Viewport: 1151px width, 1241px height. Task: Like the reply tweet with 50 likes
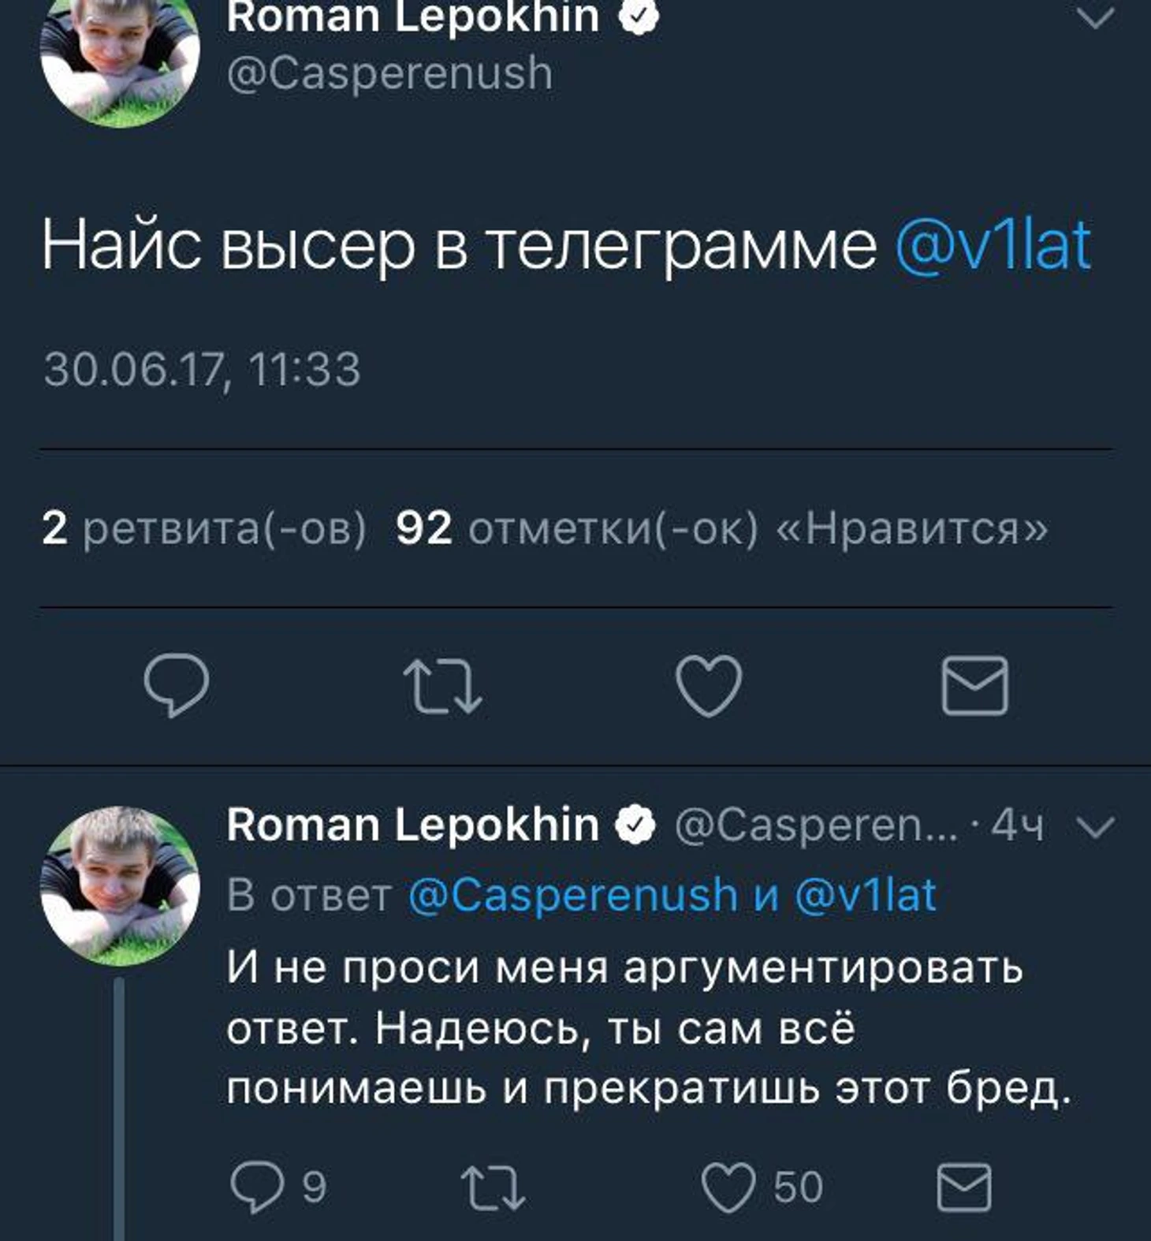coord(728,1187)
